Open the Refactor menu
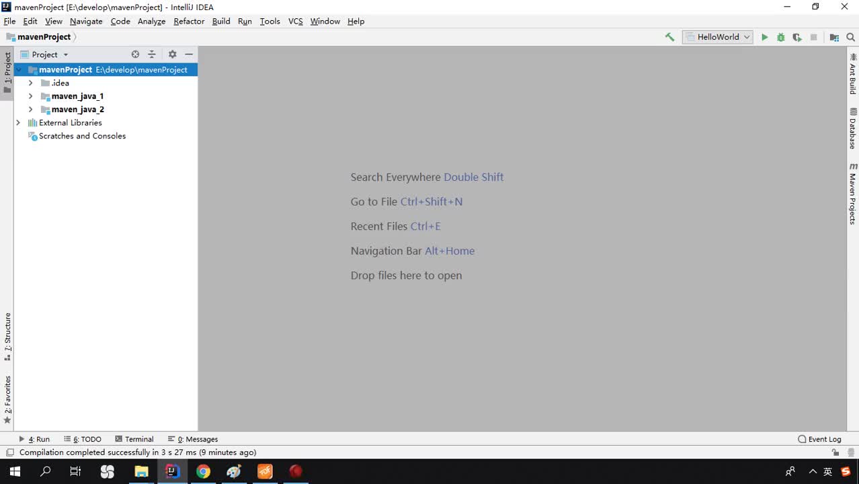 [189, 22]
